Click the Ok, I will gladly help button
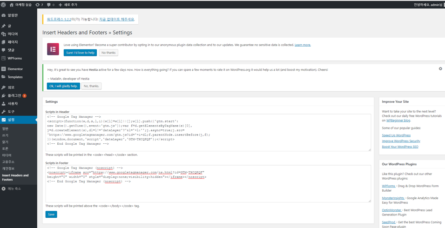 [x=63, y=86]
